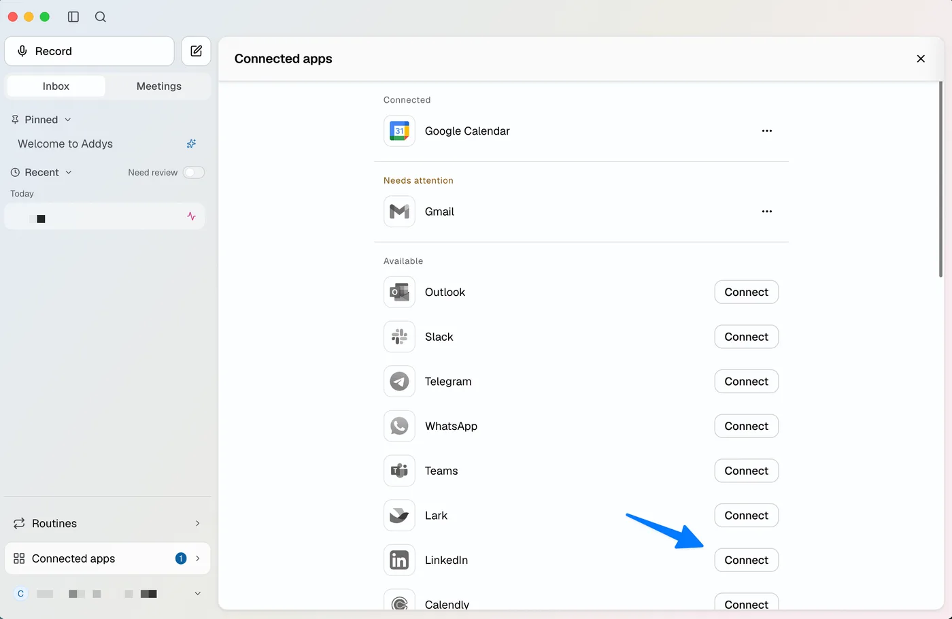The image size is (952, 619).
Task: Click the compose new note icon
Action: click(196, 51)
